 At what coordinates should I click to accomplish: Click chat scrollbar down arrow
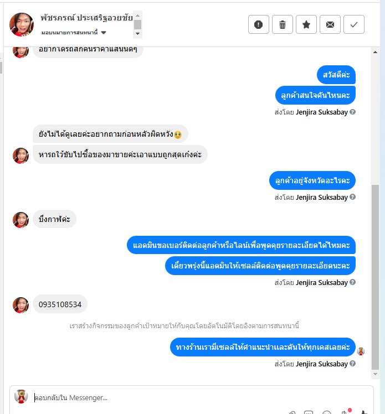(375, 374)
